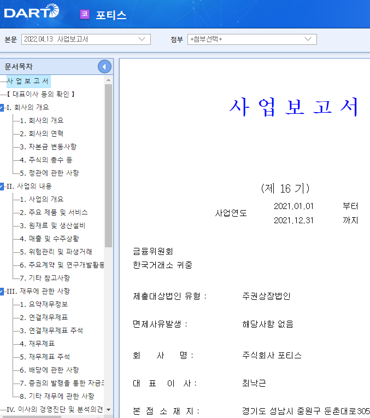
Task: Open 4. 주식의 총수 등
Action: [x=46, y=160]
